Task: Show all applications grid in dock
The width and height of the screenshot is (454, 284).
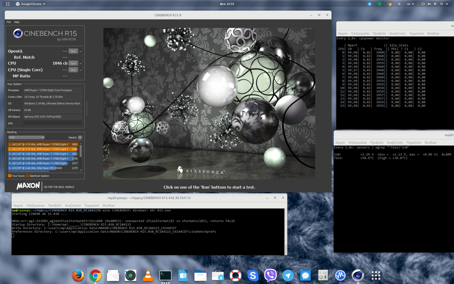Action: [x=376, y=275]
